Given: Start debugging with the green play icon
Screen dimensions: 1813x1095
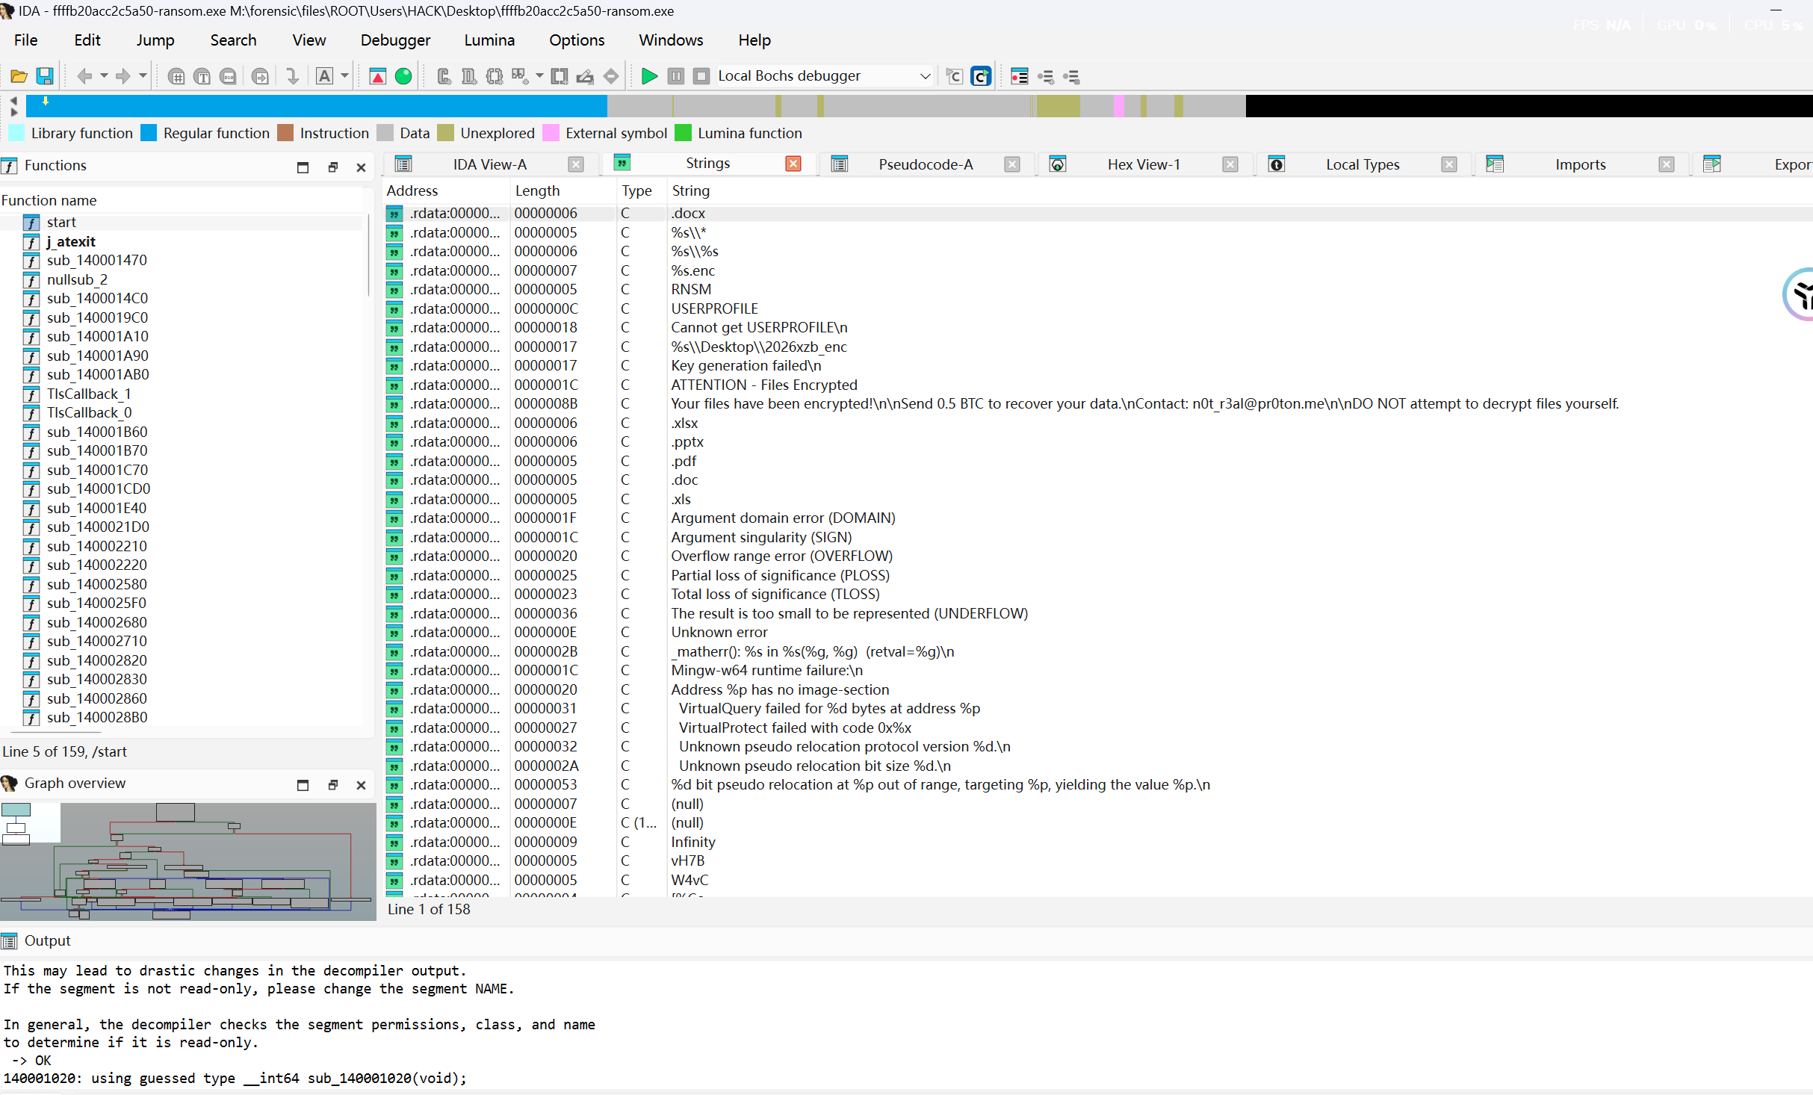Looking at the screenshot, I should pyautogui.click(x=649, y=76).
